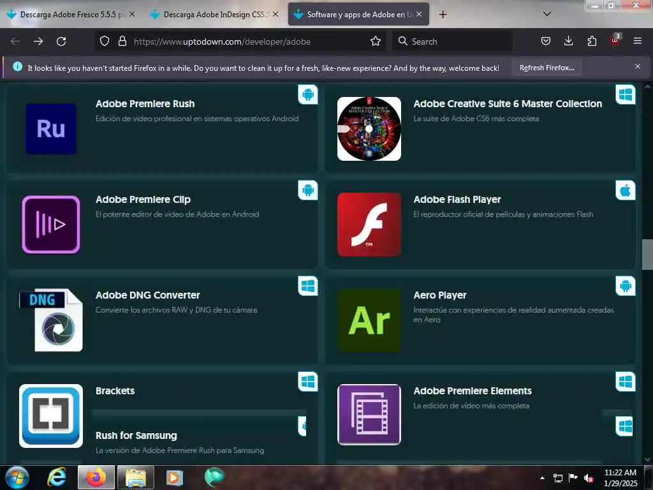
Task: Open the Windows Start menu
Action: tap(17, 477)
